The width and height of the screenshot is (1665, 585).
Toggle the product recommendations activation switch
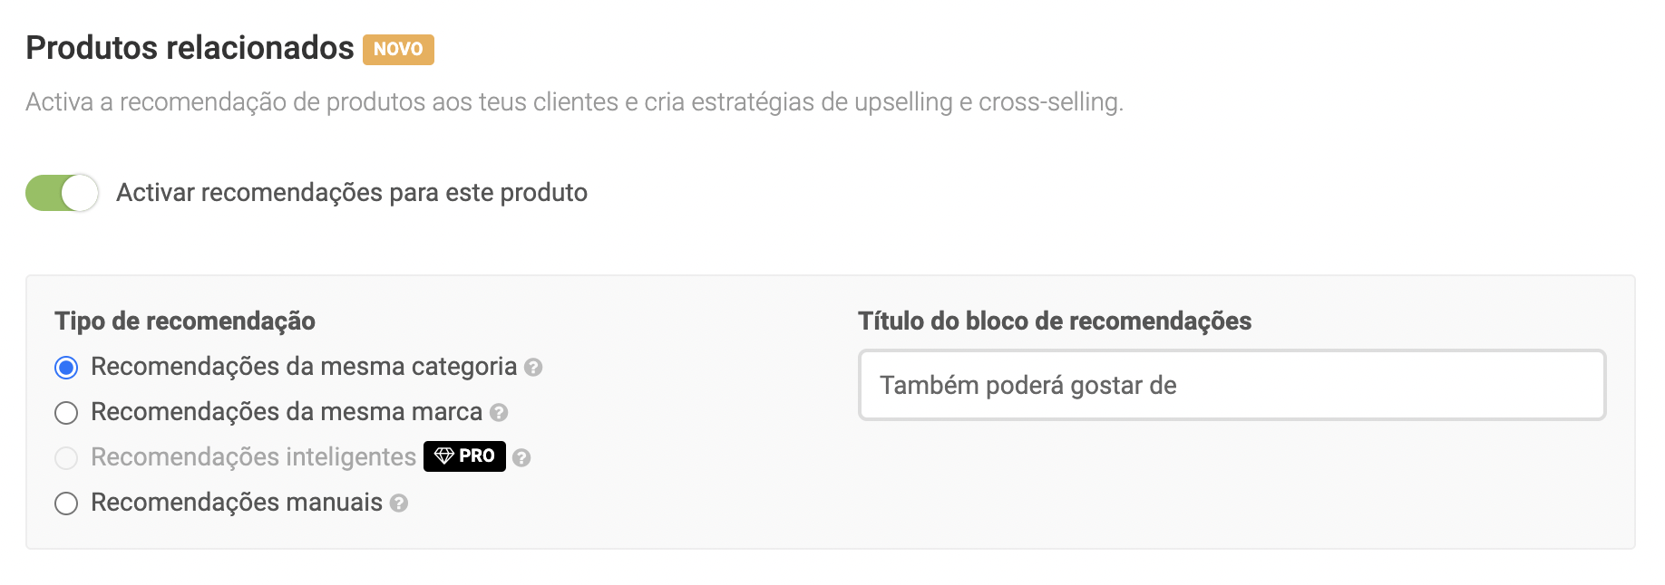pyautogui.click(x=62, y=193)
